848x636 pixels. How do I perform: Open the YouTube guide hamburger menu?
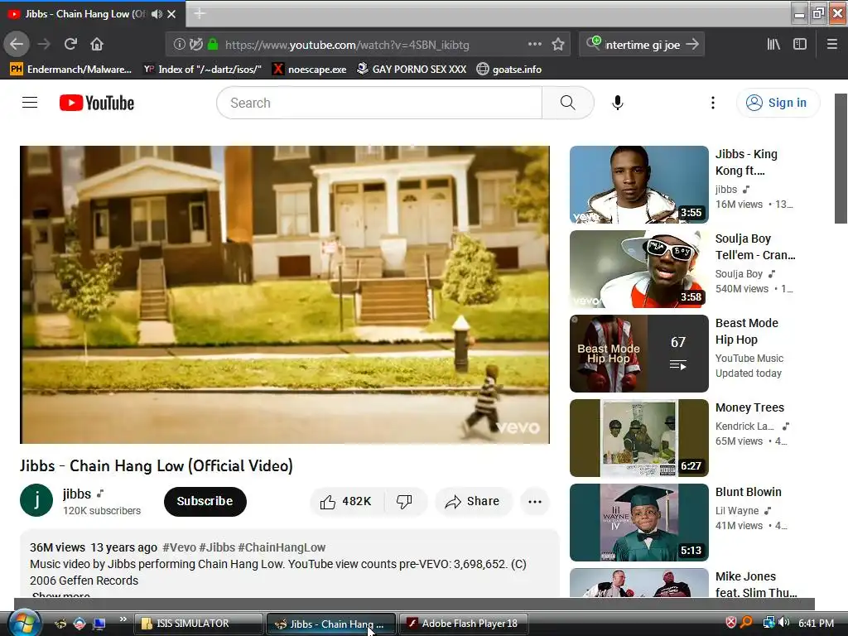pos(30,103)
